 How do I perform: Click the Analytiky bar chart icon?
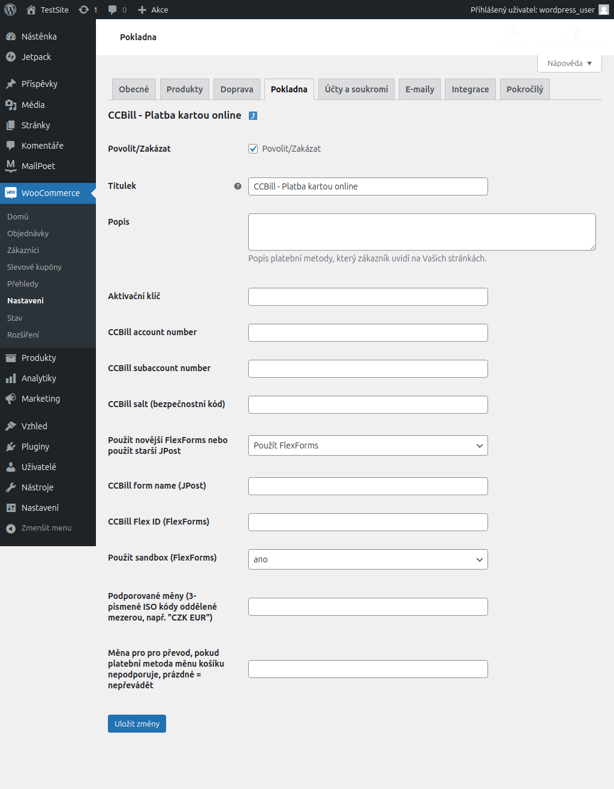click(11, 378)
